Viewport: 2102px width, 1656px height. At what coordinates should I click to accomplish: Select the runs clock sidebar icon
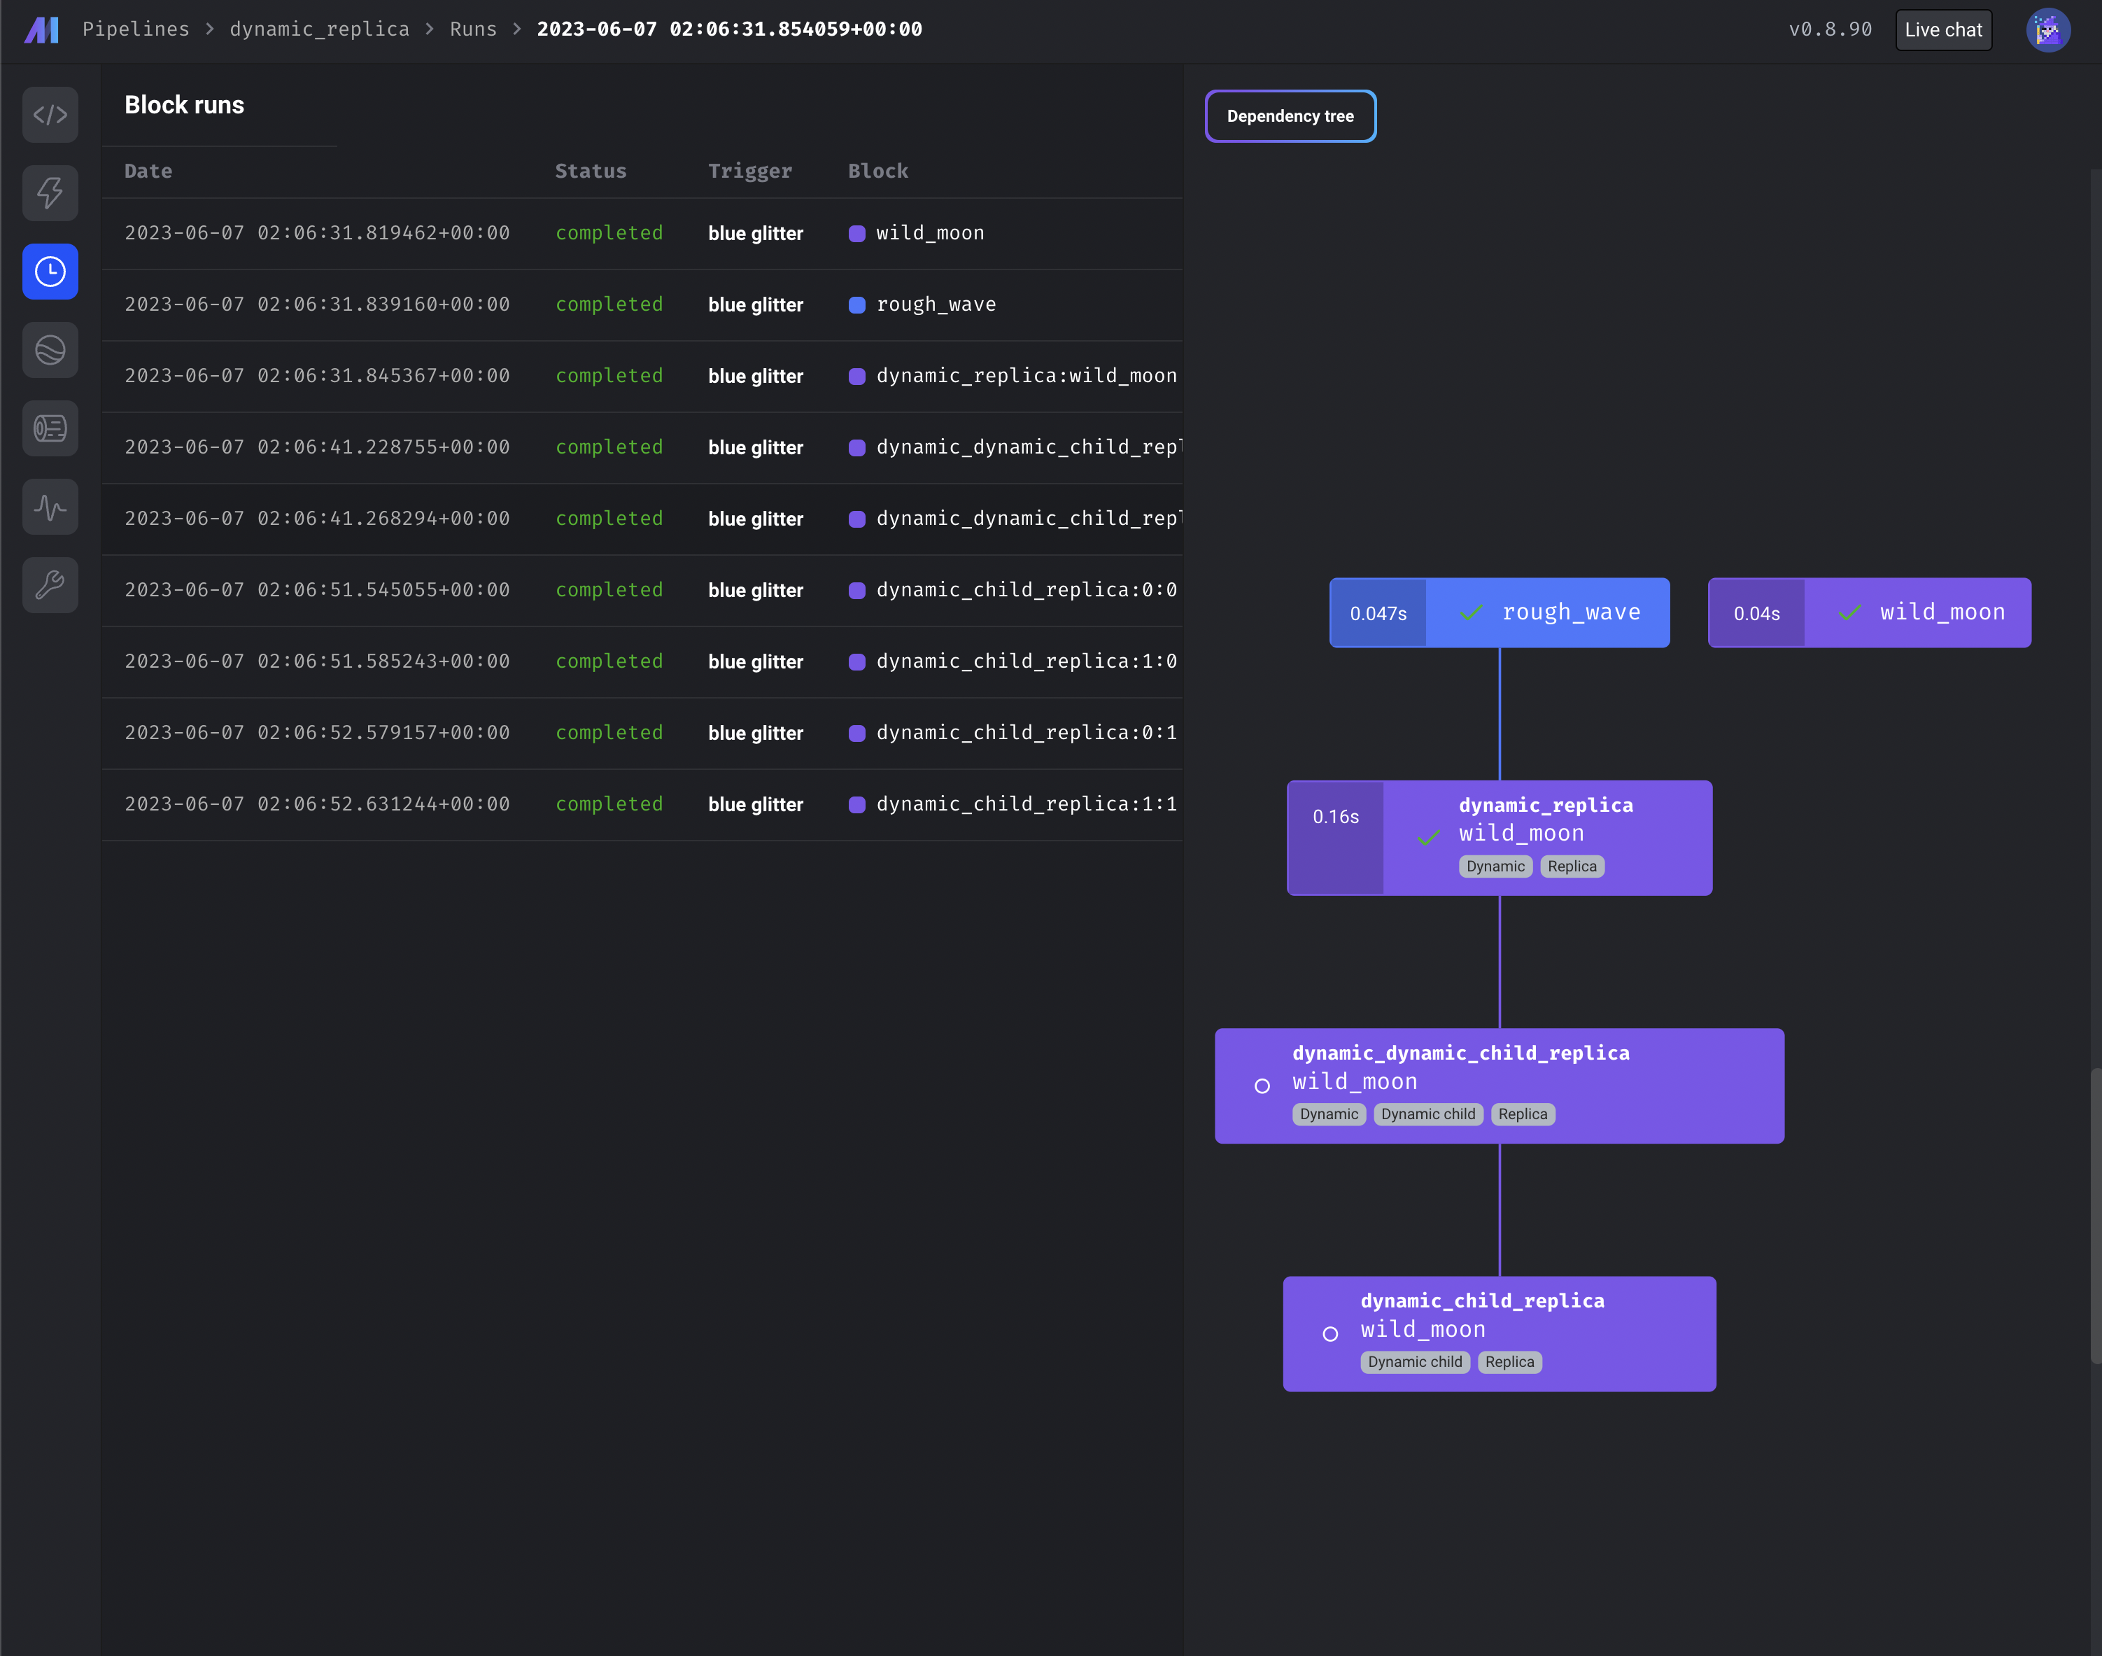[x=50, y=272]
